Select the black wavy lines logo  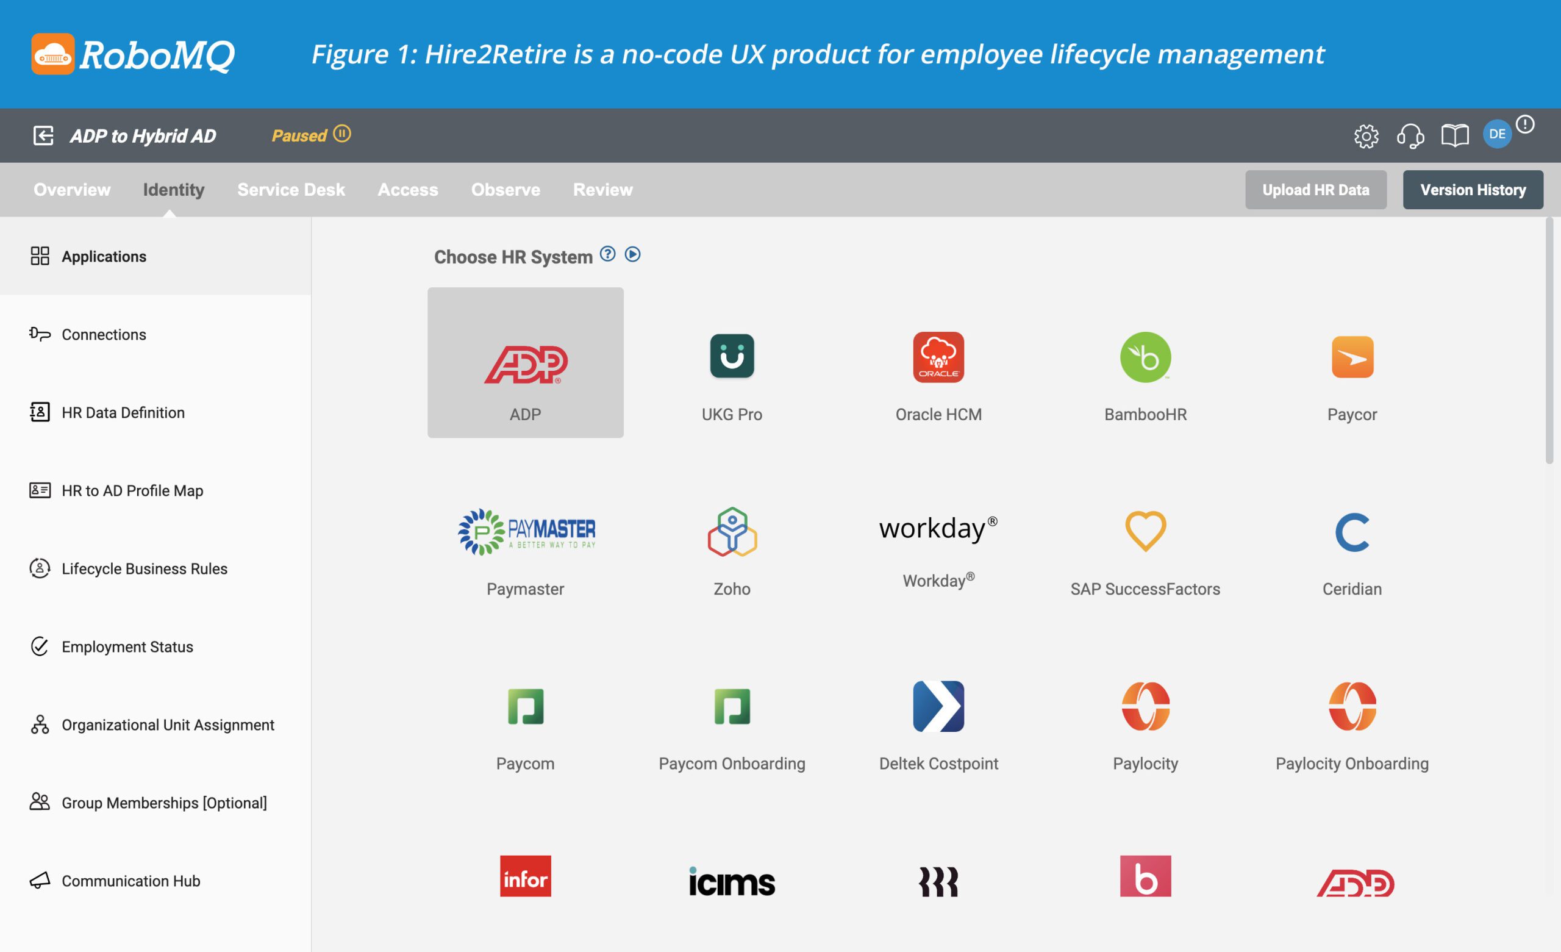click(x=938, y=882)
